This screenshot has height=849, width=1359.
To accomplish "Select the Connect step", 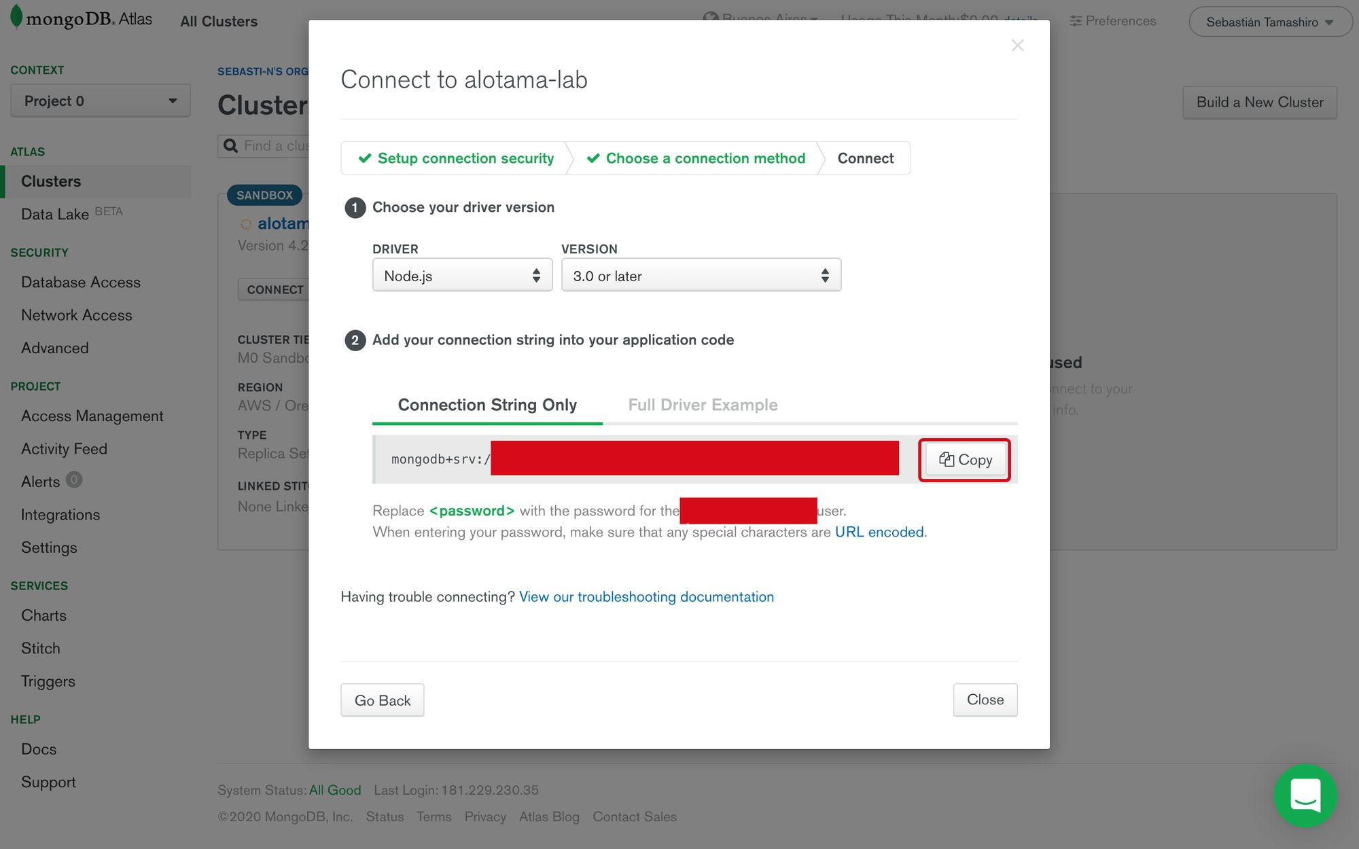I will (865, 158).
